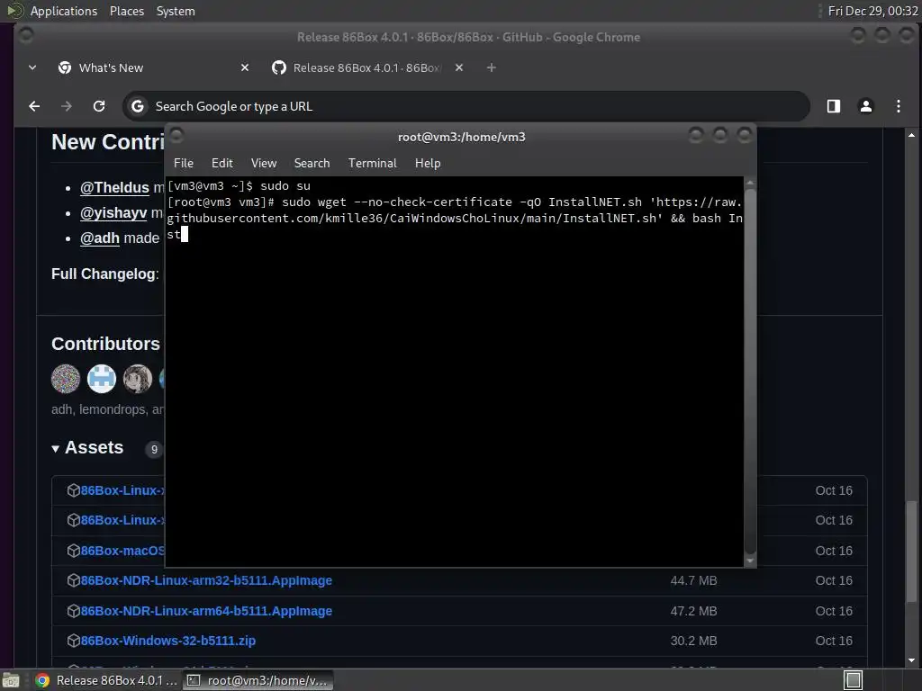Download 86Box-NDR-Linux-arm32-b5111.AppImage
This screenshot has height=691, width=922.
pos(206,580)
